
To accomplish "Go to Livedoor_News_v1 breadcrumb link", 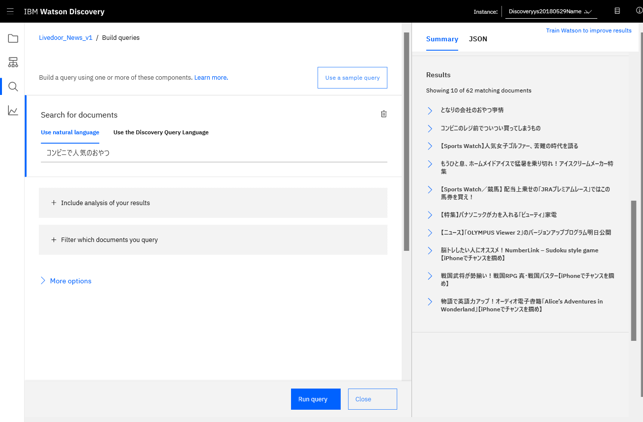I will click(65, 38).
